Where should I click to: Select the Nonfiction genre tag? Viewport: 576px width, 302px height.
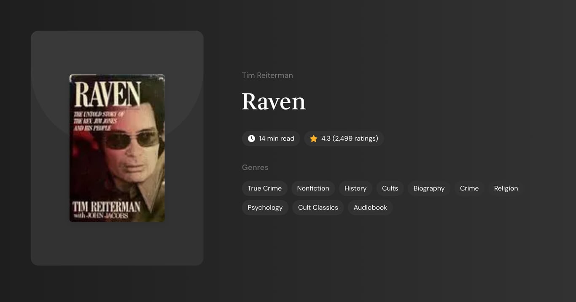point(313,188)
